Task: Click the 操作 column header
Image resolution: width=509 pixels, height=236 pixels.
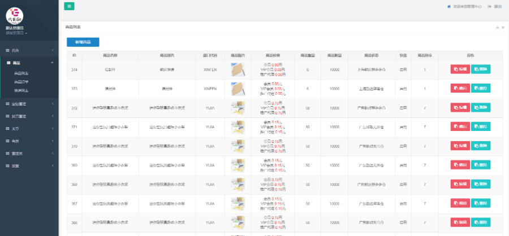Action: click(471, 55)
